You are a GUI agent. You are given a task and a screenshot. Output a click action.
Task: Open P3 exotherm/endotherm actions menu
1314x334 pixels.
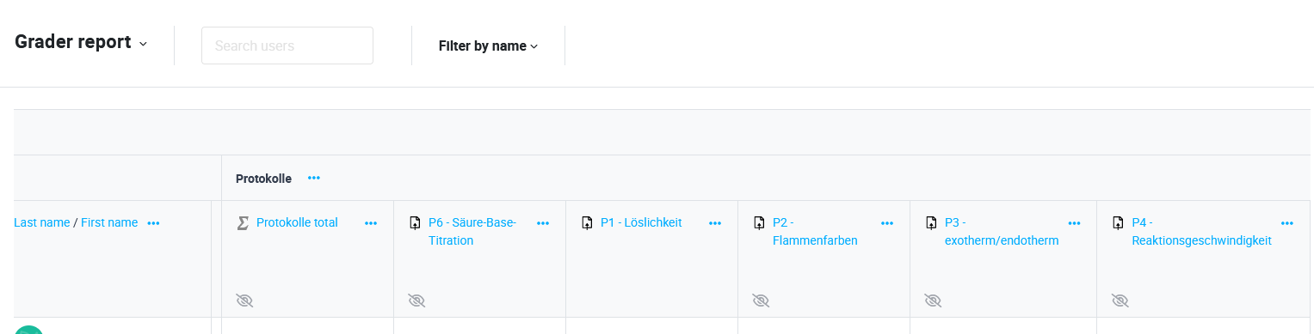(1074, 223)
